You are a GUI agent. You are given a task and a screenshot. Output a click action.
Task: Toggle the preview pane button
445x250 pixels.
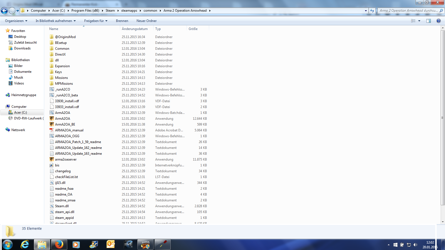click(x=429, y=21)
